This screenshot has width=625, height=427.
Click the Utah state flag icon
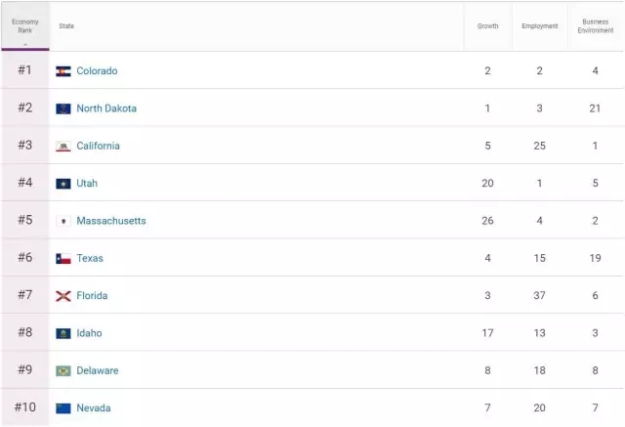click(63, 184)
